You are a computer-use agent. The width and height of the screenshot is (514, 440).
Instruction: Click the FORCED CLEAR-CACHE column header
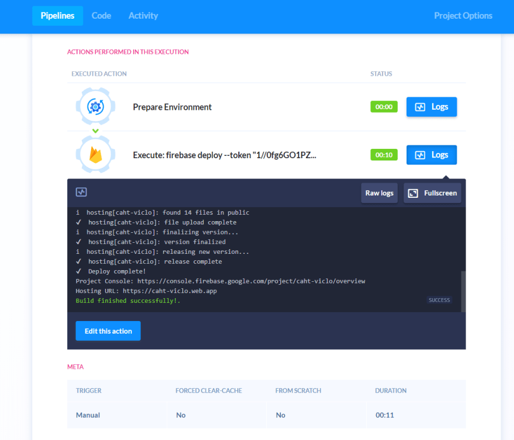point(209,390)
